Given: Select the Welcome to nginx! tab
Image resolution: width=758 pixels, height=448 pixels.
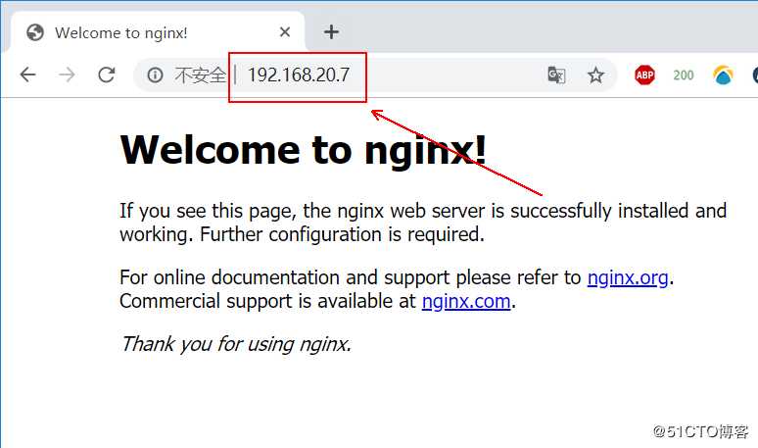Looking at the screenshot, I should pyautogui.click(x=158, y=32).
